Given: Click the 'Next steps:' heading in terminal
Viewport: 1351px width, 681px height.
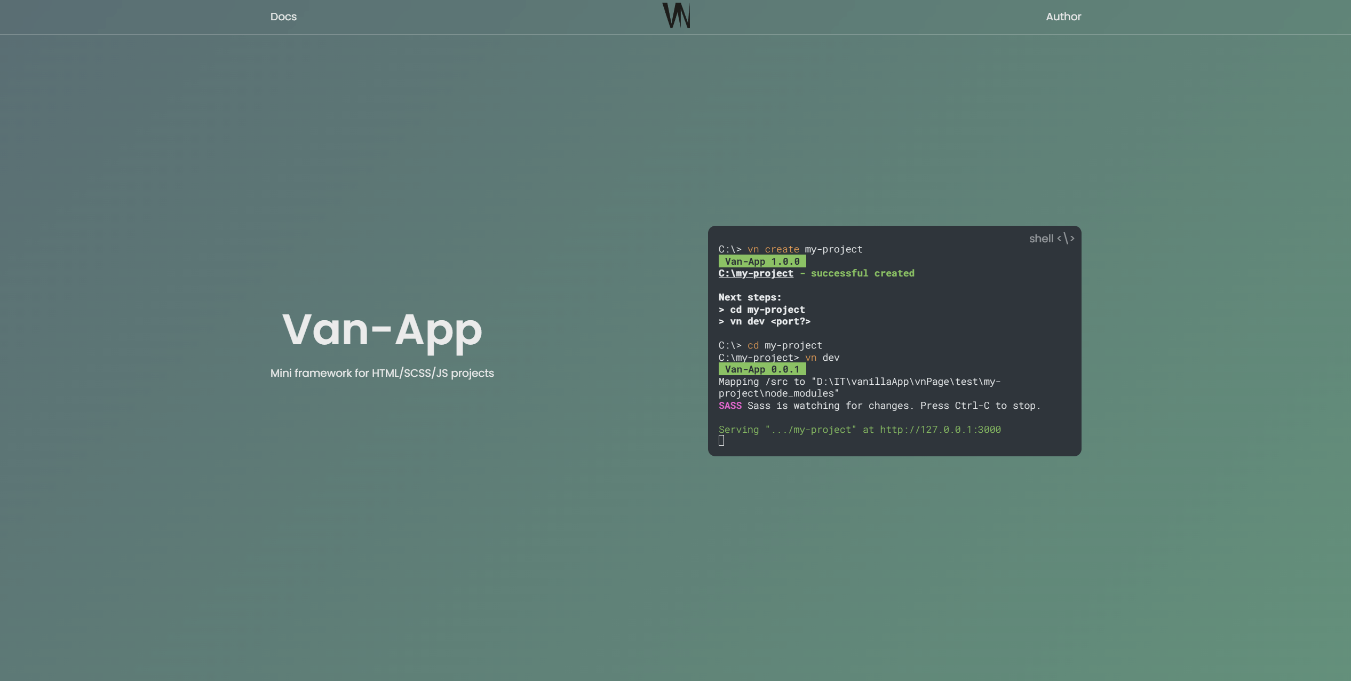Looking at the screenshot, I should pyautogui.click(x=750, y=297).
